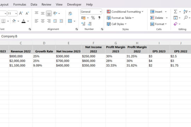
Task: Apply top align to cell text
Action: 36,13
